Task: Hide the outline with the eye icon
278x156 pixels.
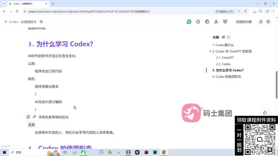Action: [223, 37]
